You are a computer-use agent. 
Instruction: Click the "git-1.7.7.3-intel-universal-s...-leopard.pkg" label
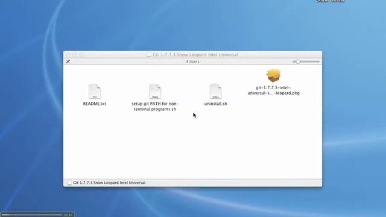point(273,90)
